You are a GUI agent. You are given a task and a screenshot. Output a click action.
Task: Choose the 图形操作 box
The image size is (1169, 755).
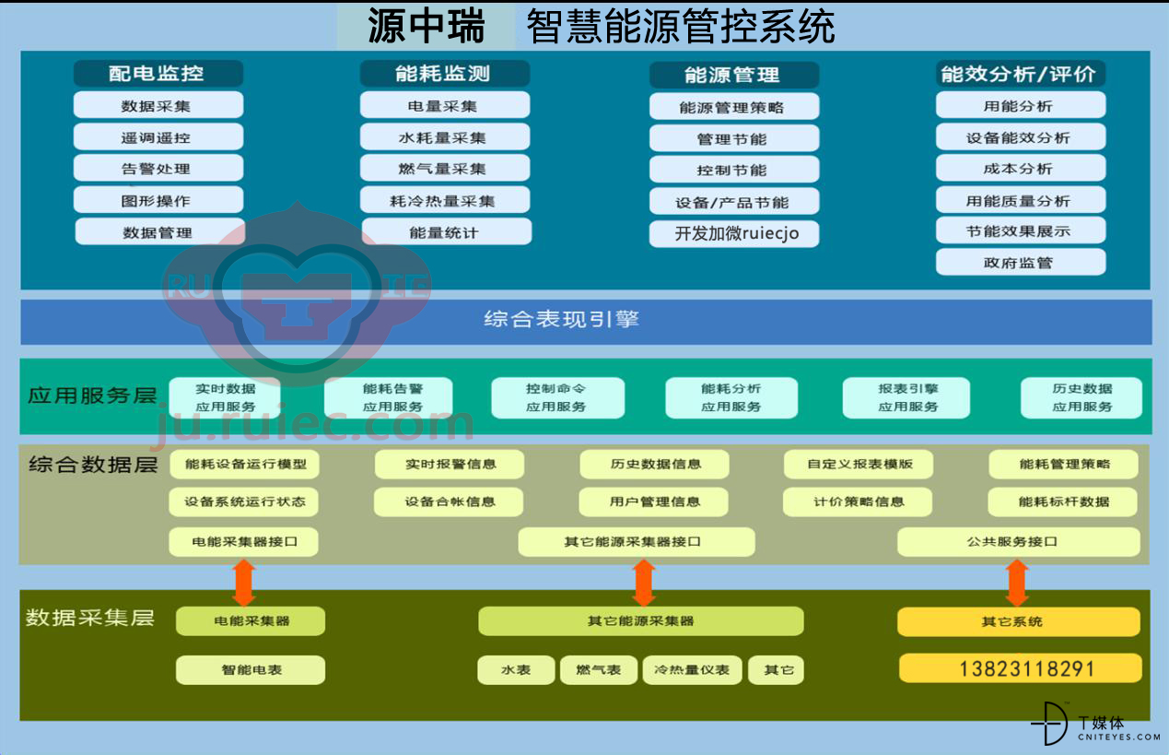158,200
